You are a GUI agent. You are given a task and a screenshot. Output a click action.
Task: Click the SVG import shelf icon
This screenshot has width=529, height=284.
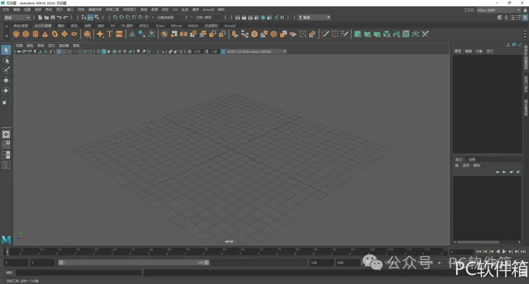(x=119, y=34)
